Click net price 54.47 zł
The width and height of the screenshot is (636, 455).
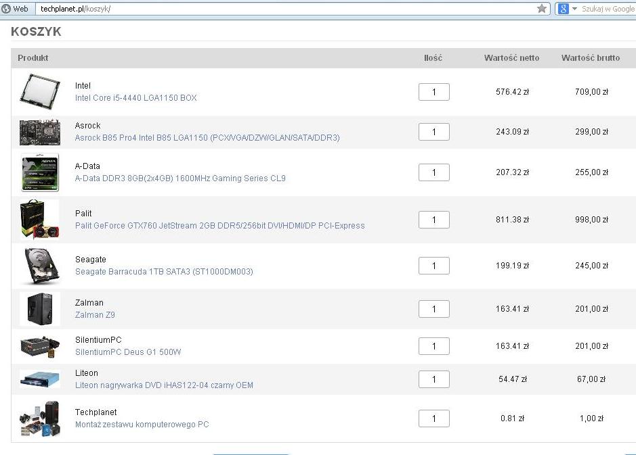(x=512, y=379)
